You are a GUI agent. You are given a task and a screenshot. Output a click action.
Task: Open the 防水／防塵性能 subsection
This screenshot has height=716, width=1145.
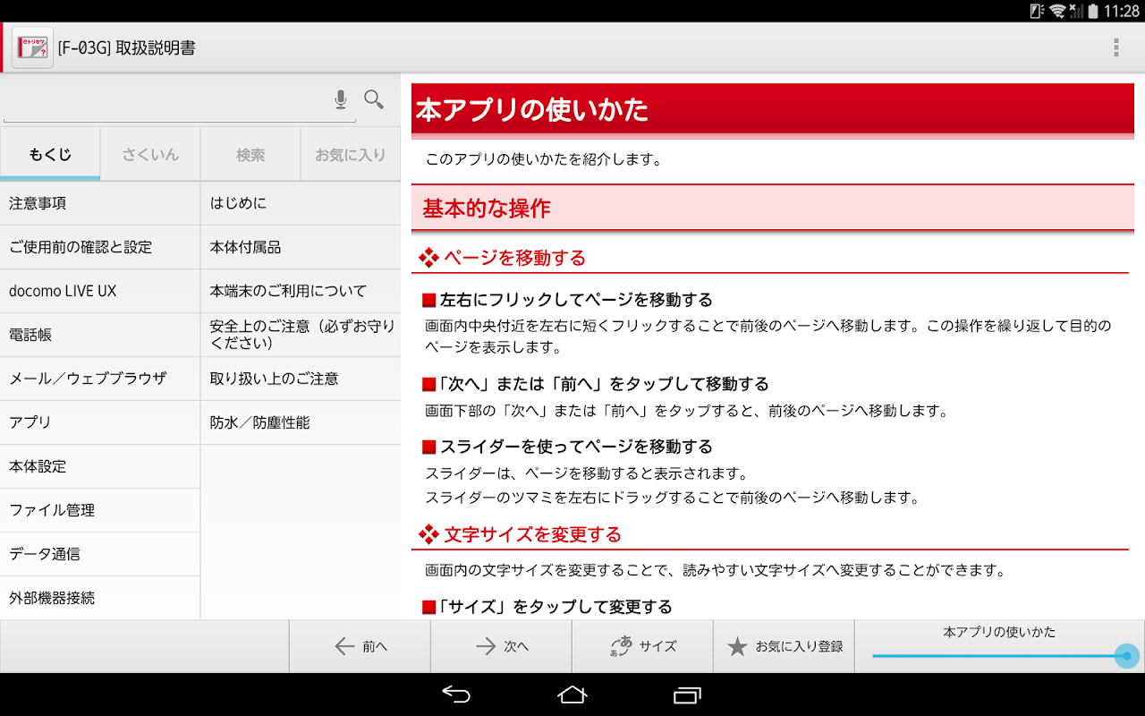tap(301, 422)
